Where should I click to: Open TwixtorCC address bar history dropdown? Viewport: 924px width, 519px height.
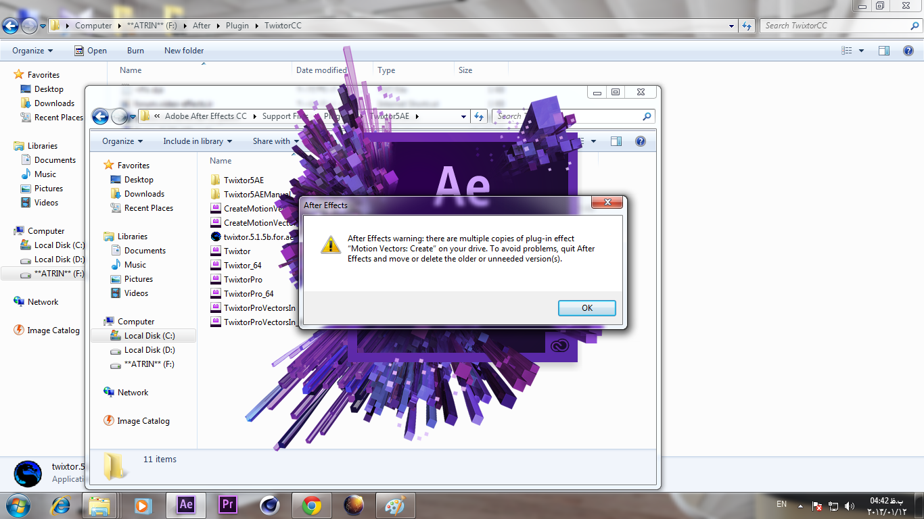[x=732, y=26]
